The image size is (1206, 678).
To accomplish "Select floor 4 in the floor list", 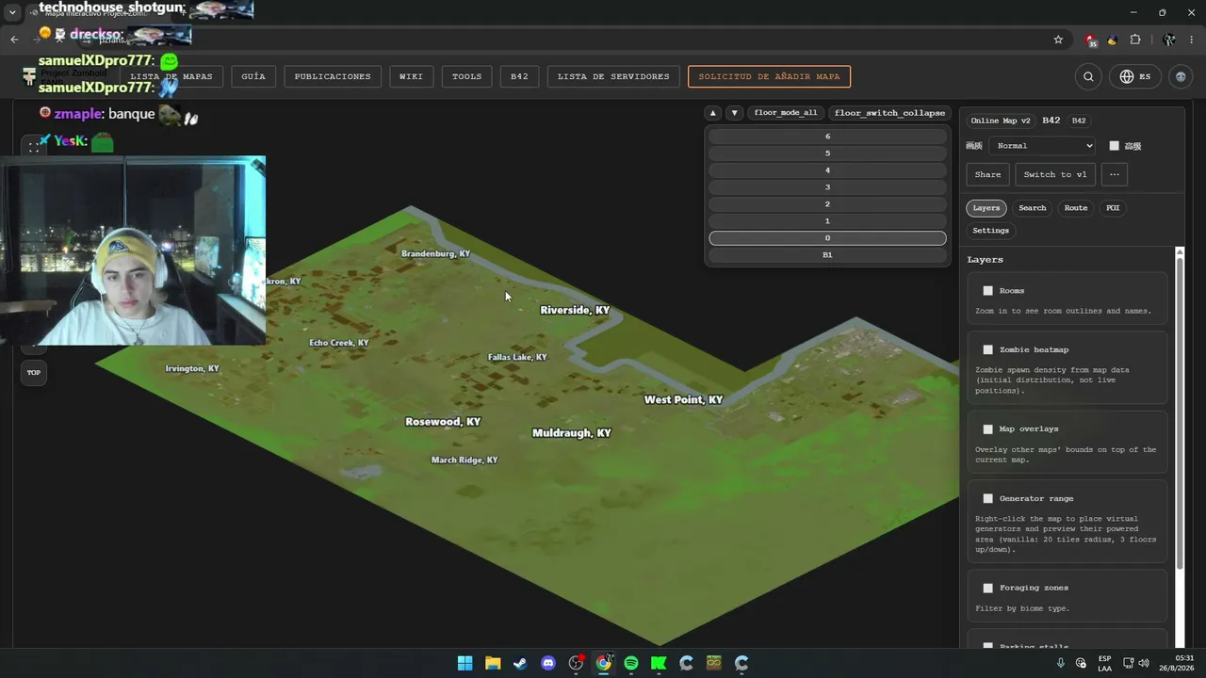I will tap(827, 170).
